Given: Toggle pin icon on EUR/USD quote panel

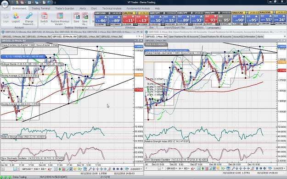Looking at the screenshot, I should [x=137, y=13].
